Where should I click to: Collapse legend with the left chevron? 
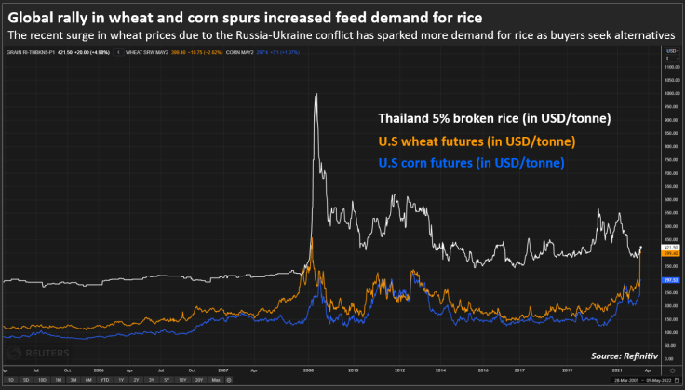coord(118,52)
